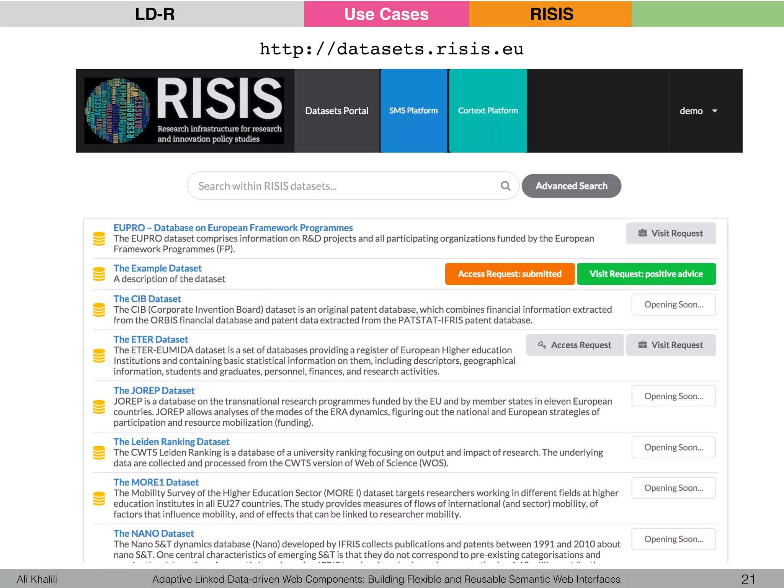Click database icon beside EUPRO dataset
This screenshot has height=588, width=784.
(x=99, y=238)
